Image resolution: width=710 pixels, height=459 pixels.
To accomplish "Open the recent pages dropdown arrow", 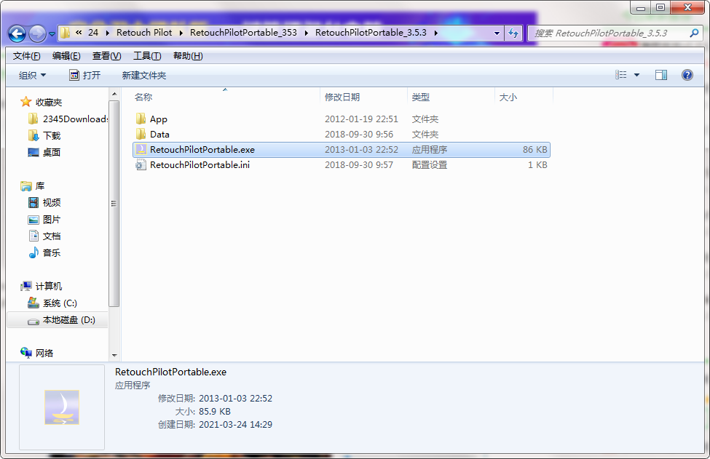I will 52,34.
